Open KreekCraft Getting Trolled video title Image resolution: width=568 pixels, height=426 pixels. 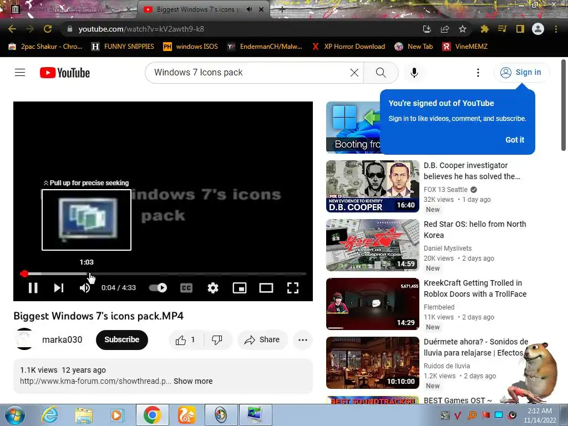(x=475, y=288)
